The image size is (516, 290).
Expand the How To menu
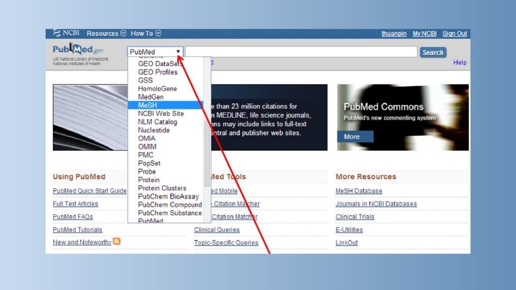146,34
